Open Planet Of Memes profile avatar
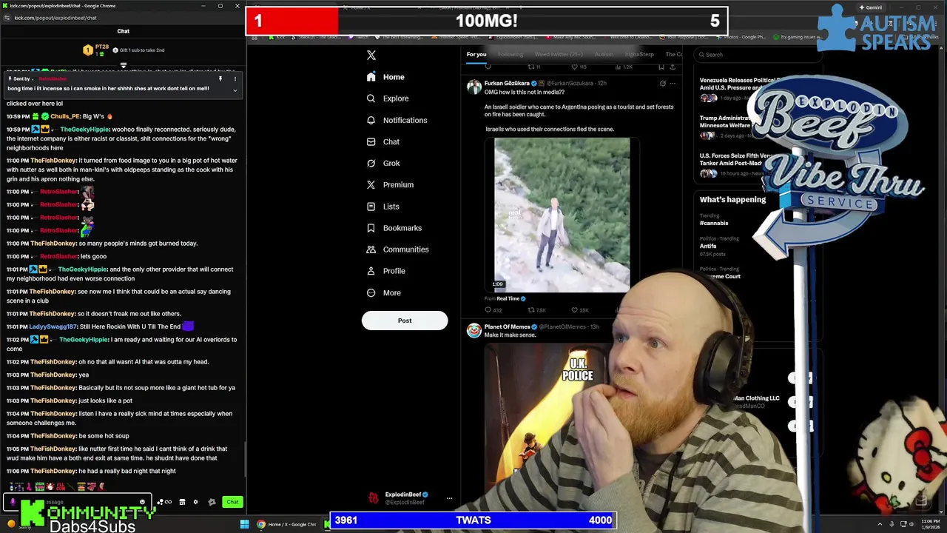The width and height of the screenshot is (947, 533). coord(473,330)
